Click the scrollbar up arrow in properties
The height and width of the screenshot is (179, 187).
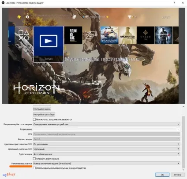tap(183, 107)
